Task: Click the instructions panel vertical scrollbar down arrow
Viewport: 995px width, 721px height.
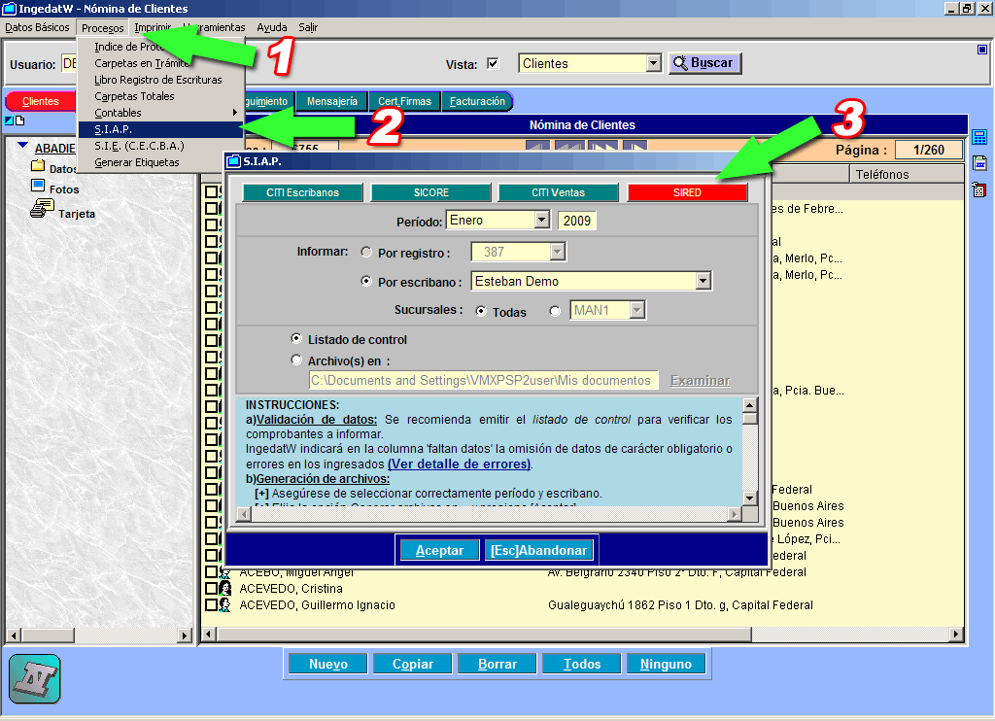Action: (749, 498)
